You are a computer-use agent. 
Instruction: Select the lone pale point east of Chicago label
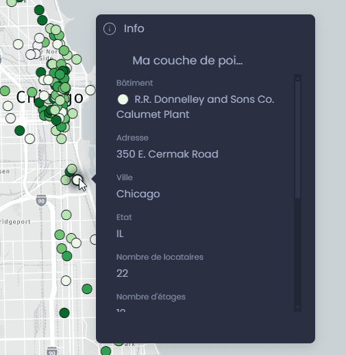coord(90,90)
